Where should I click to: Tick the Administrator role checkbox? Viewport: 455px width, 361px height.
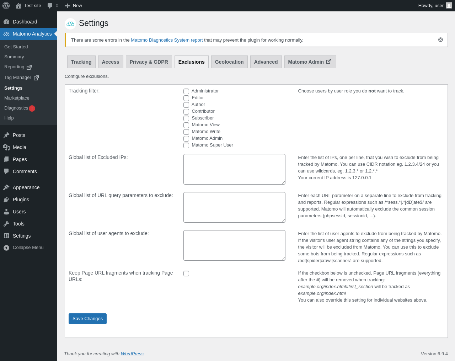tap(186, 91)
